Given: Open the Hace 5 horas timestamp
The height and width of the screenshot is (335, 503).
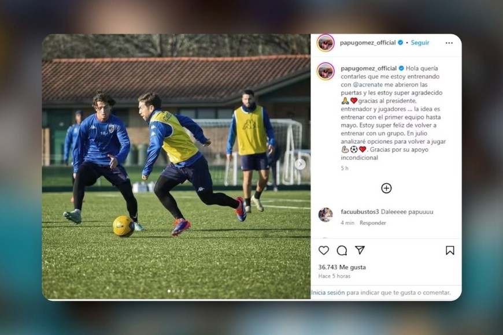Looking at the screenshot, I should tap(334, 276).
